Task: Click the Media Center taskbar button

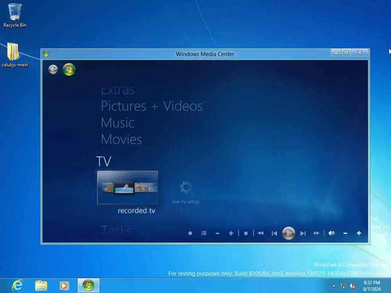Action: point(89,285)
